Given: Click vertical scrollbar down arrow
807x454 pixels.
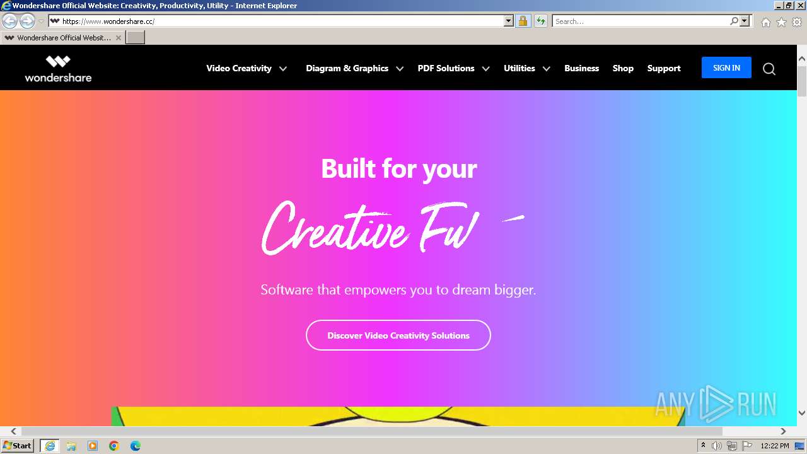Looking at the screenshot, I should pos(802,414).
